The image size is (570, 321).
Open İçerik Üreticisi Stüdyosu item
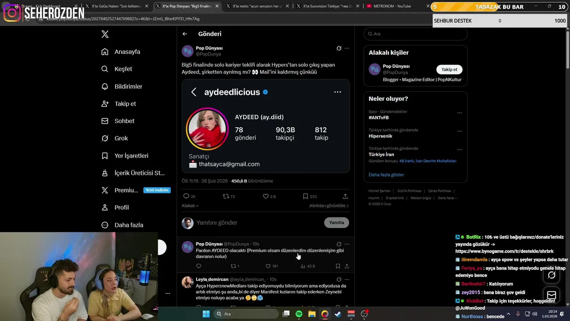tap(133, 173)
